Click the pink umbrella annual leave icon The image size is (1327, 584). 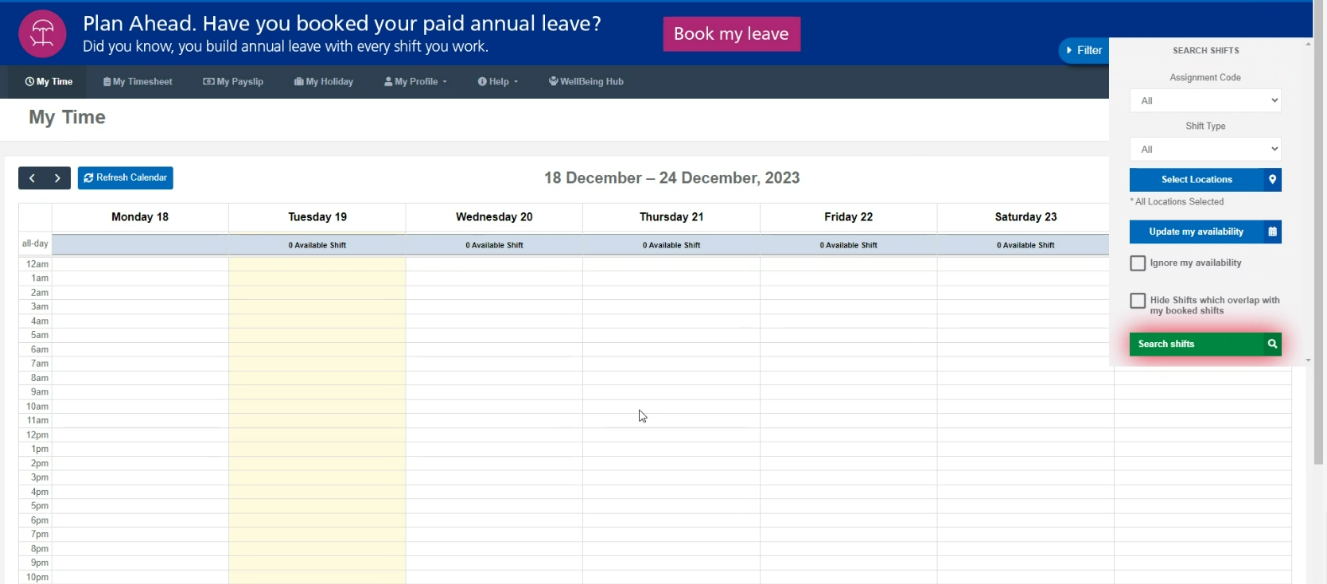tap(42, 33)
